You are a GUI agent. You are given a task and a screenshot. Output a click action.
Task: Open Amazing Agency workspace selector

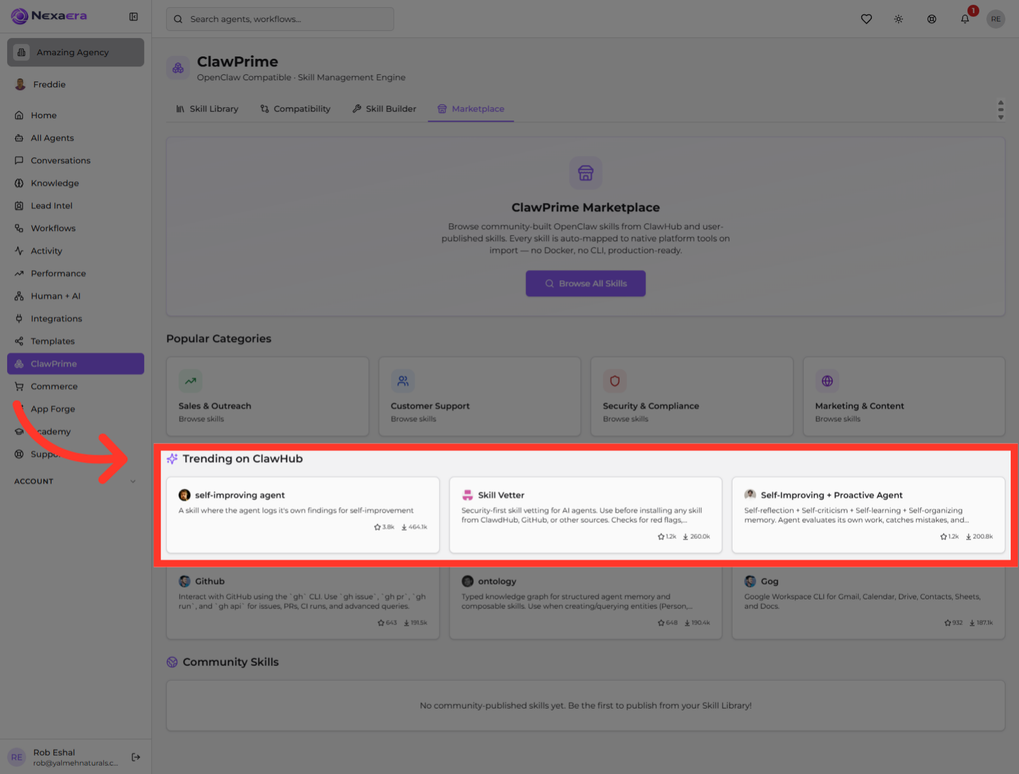(x=75, y=52)
